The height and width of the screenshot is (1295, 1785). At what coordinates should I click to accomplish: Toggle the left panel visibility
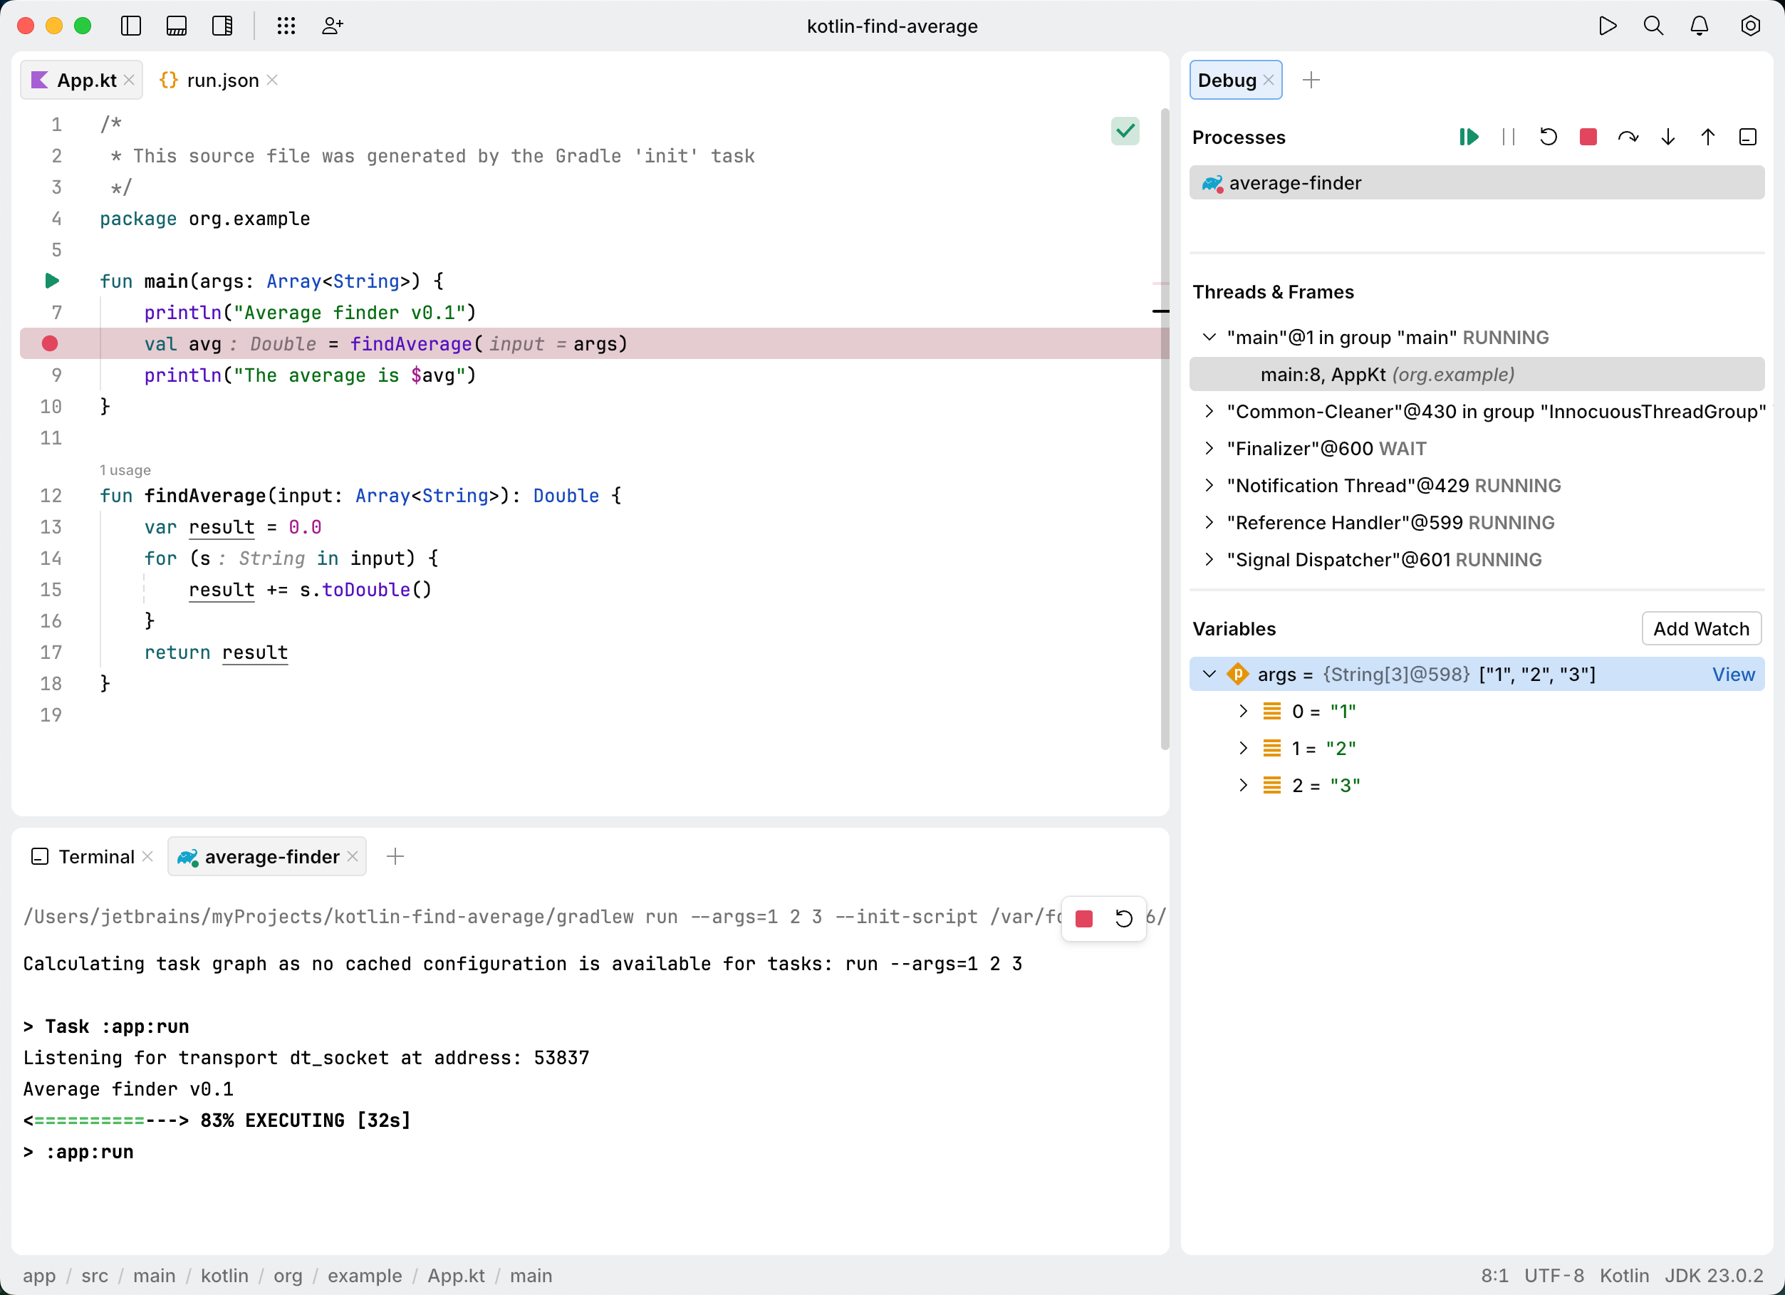pos(130,25)
